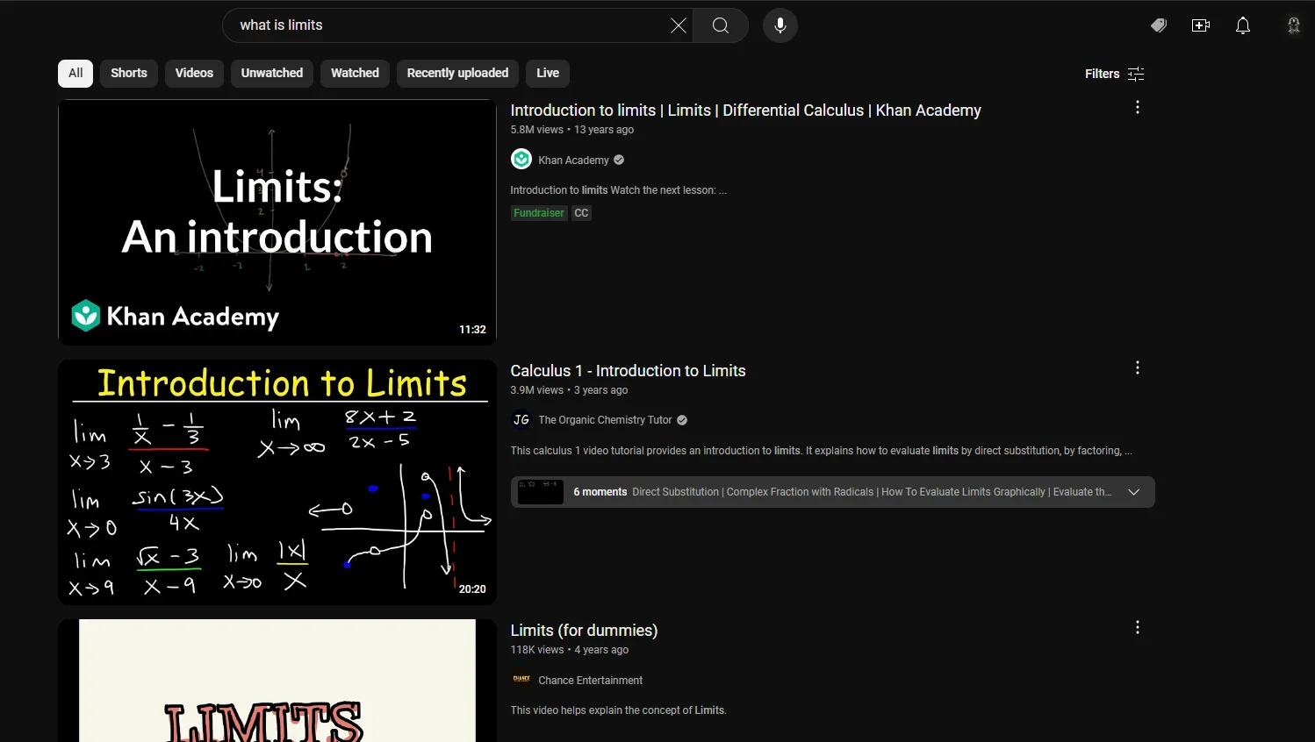Viewport: 1315px width, 742px height.
Task: Select the All filter chip
Action: pos(75,73)
